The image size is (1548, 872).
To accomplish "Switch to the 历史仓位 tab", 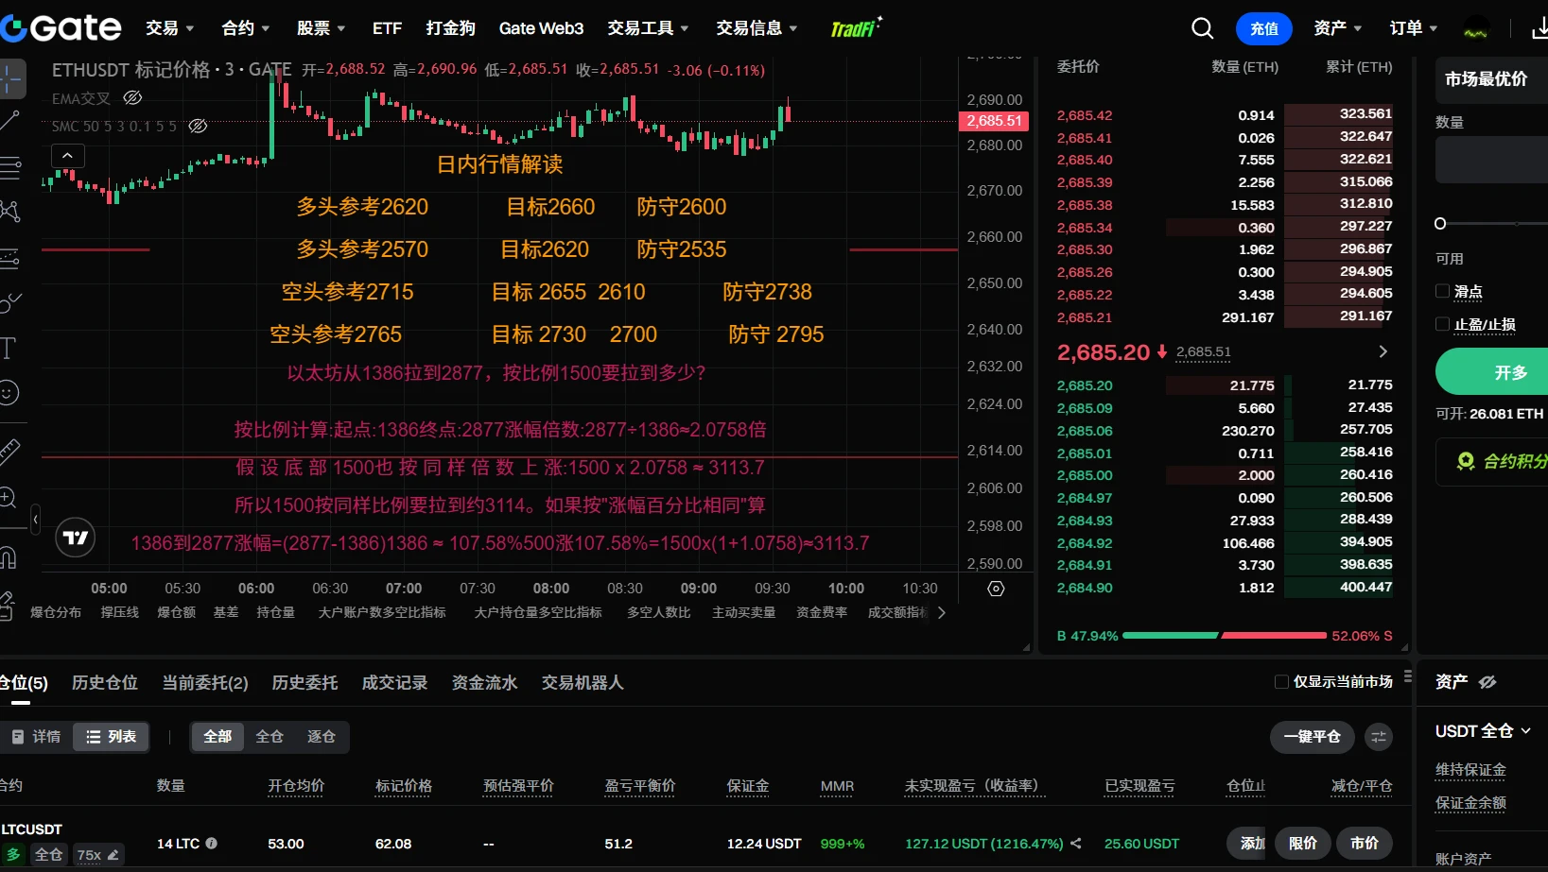I will (105, 682).
